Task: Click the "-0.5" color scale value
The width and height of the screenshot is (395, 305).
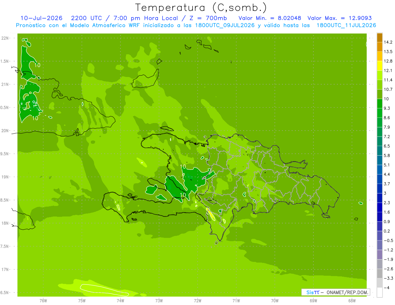Action: click(388, 241)
